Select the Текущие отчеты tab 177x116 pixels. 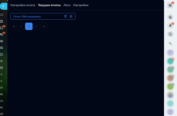click(x=49, y=5)
